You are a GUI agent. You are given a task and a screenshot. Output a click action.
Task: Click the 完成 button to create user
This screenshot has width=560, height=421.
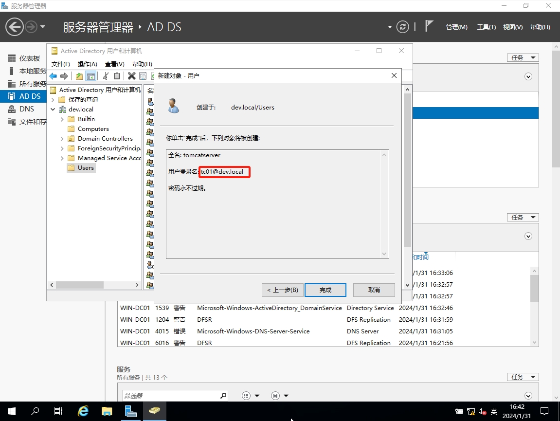click(325, 290)
